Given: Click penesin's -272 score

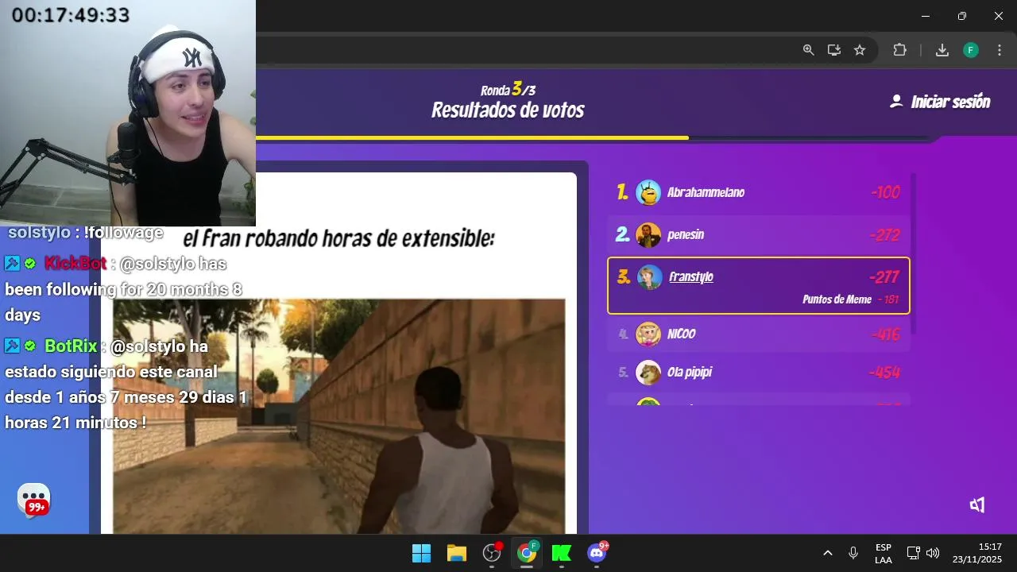Looking at the screenshot, I should pyautogui.click(x=884, y=234).
